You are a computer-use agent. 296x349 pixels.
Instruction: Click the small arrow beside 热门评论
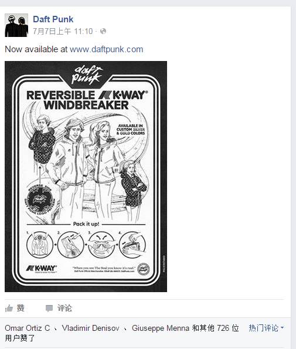tap(282, 328)
